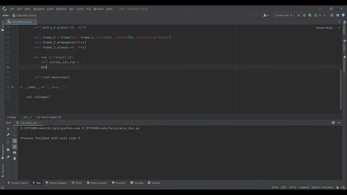Run with Coverage icon in toolbar
The image size is (347, 195).
click(310, 15)
